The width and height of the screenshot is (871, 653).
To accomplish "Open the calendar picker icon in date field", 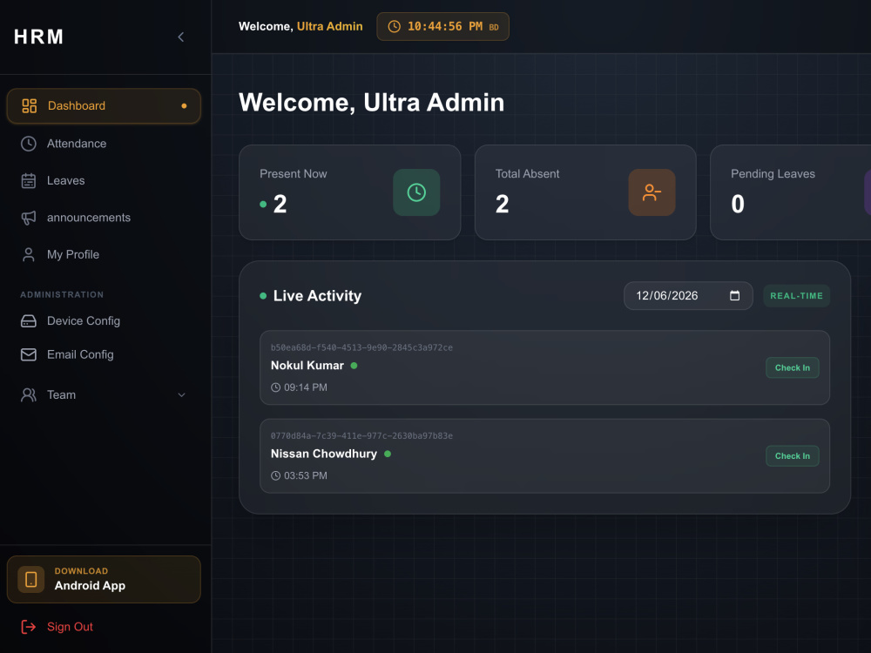I will point(734,295).
